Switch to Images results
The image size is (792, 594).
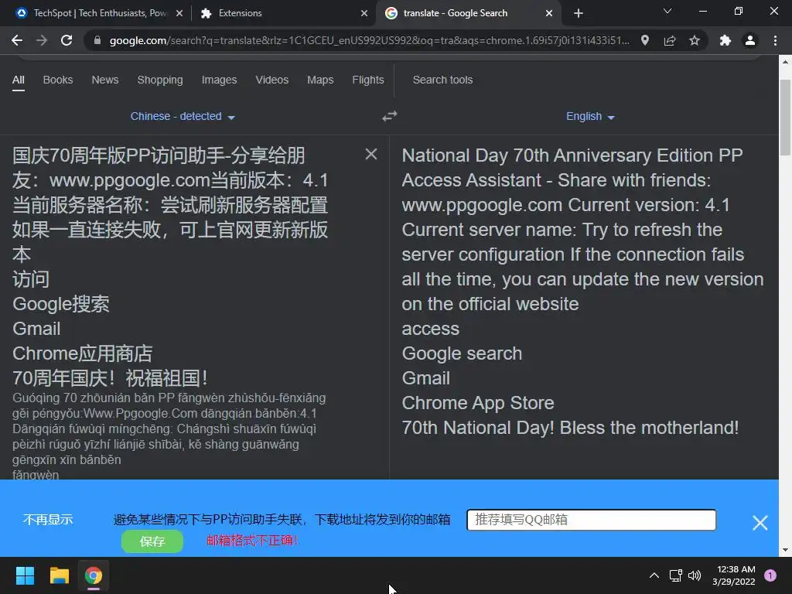[219, 80]
